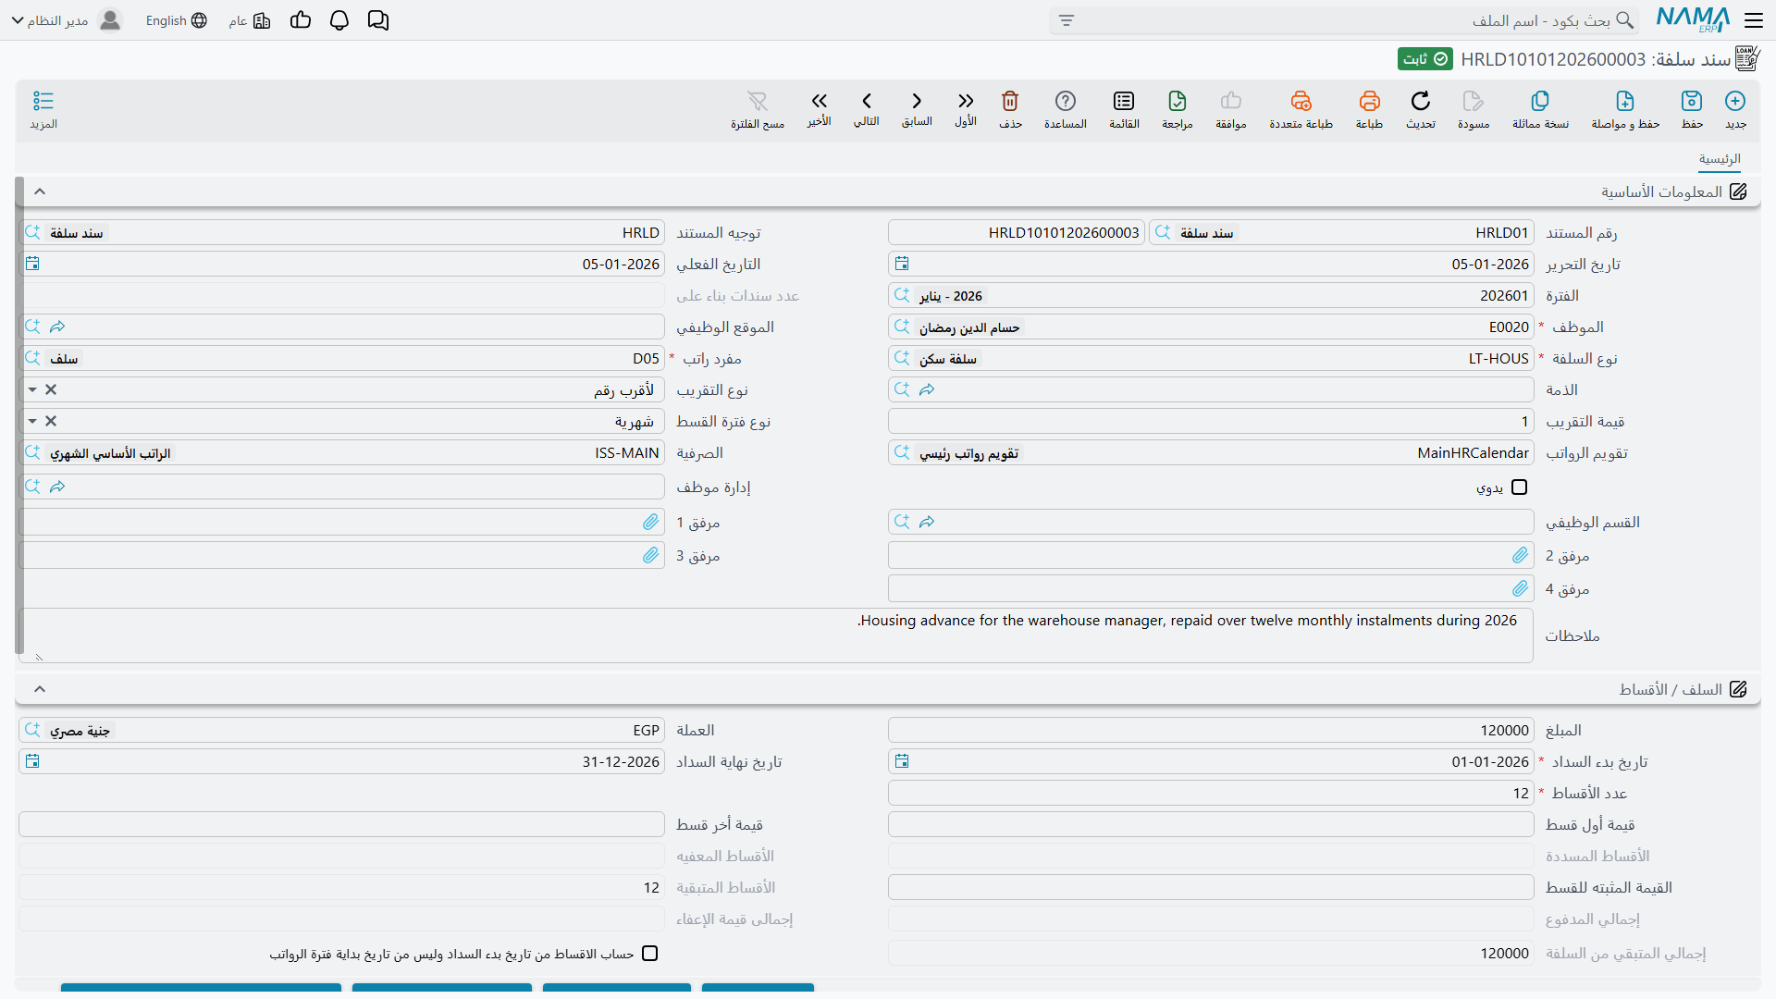Click طباعة متعددة (Multiple print) icon
The image size is (1776, 999).
coord(1301,101)
